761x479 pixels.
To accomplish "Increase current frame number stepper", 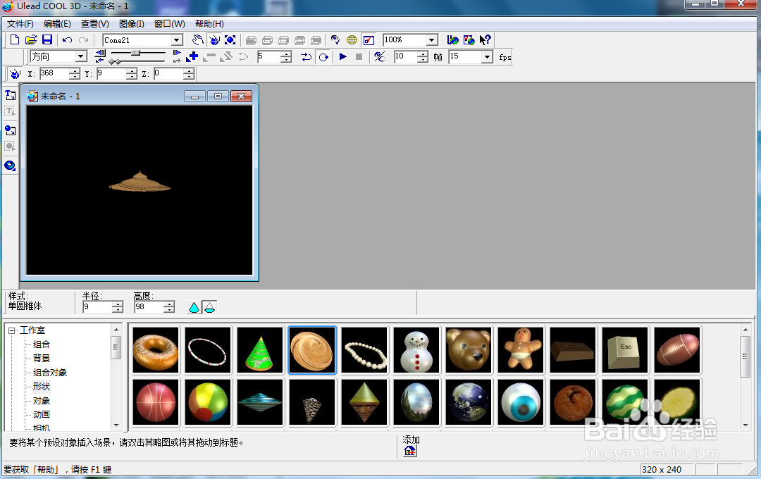I will click(x=286, y=54).
